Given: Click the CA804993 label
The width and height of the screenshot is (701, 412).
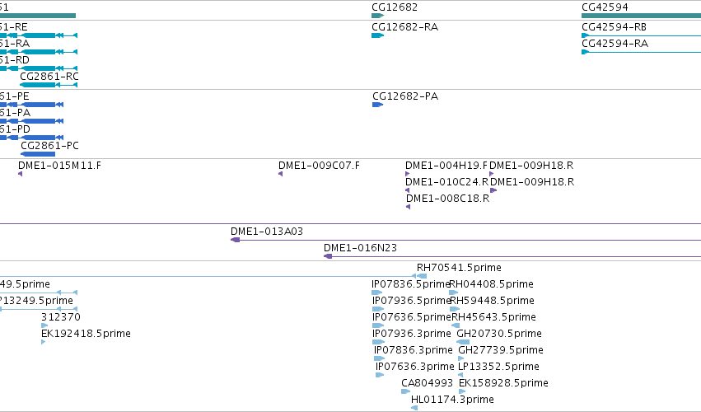Looking at the screenshot, I should pos(427,384).
